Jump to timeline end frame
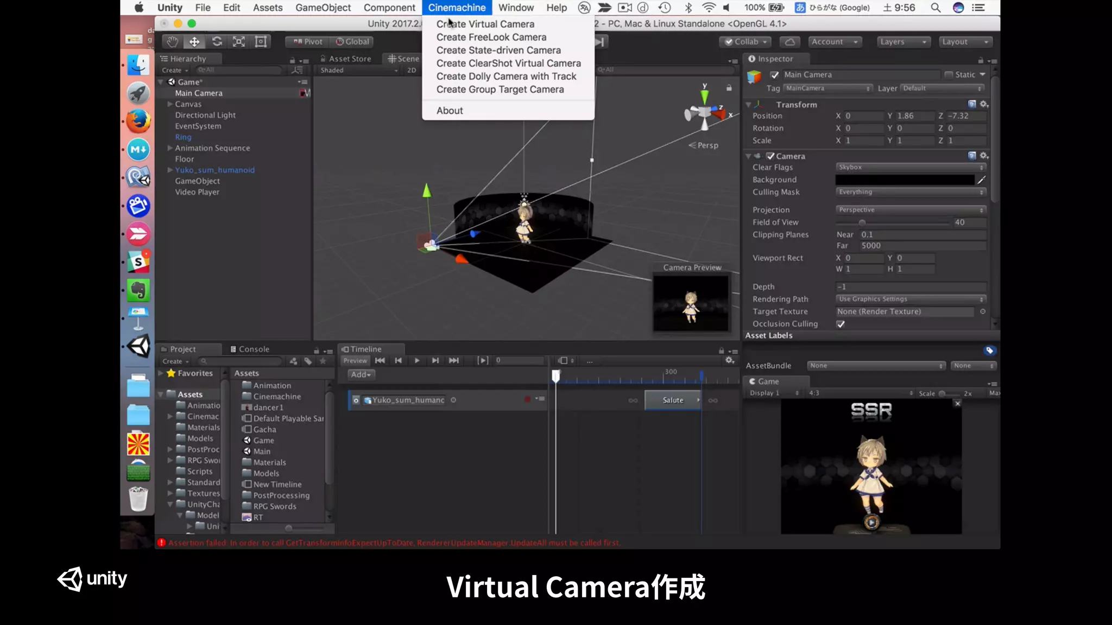 [x=454, y=361]
